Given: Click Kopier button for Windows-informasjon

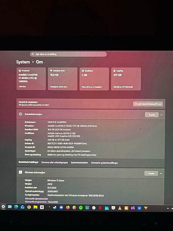Looking at the screenshot, I should click(x=151, y=174).
